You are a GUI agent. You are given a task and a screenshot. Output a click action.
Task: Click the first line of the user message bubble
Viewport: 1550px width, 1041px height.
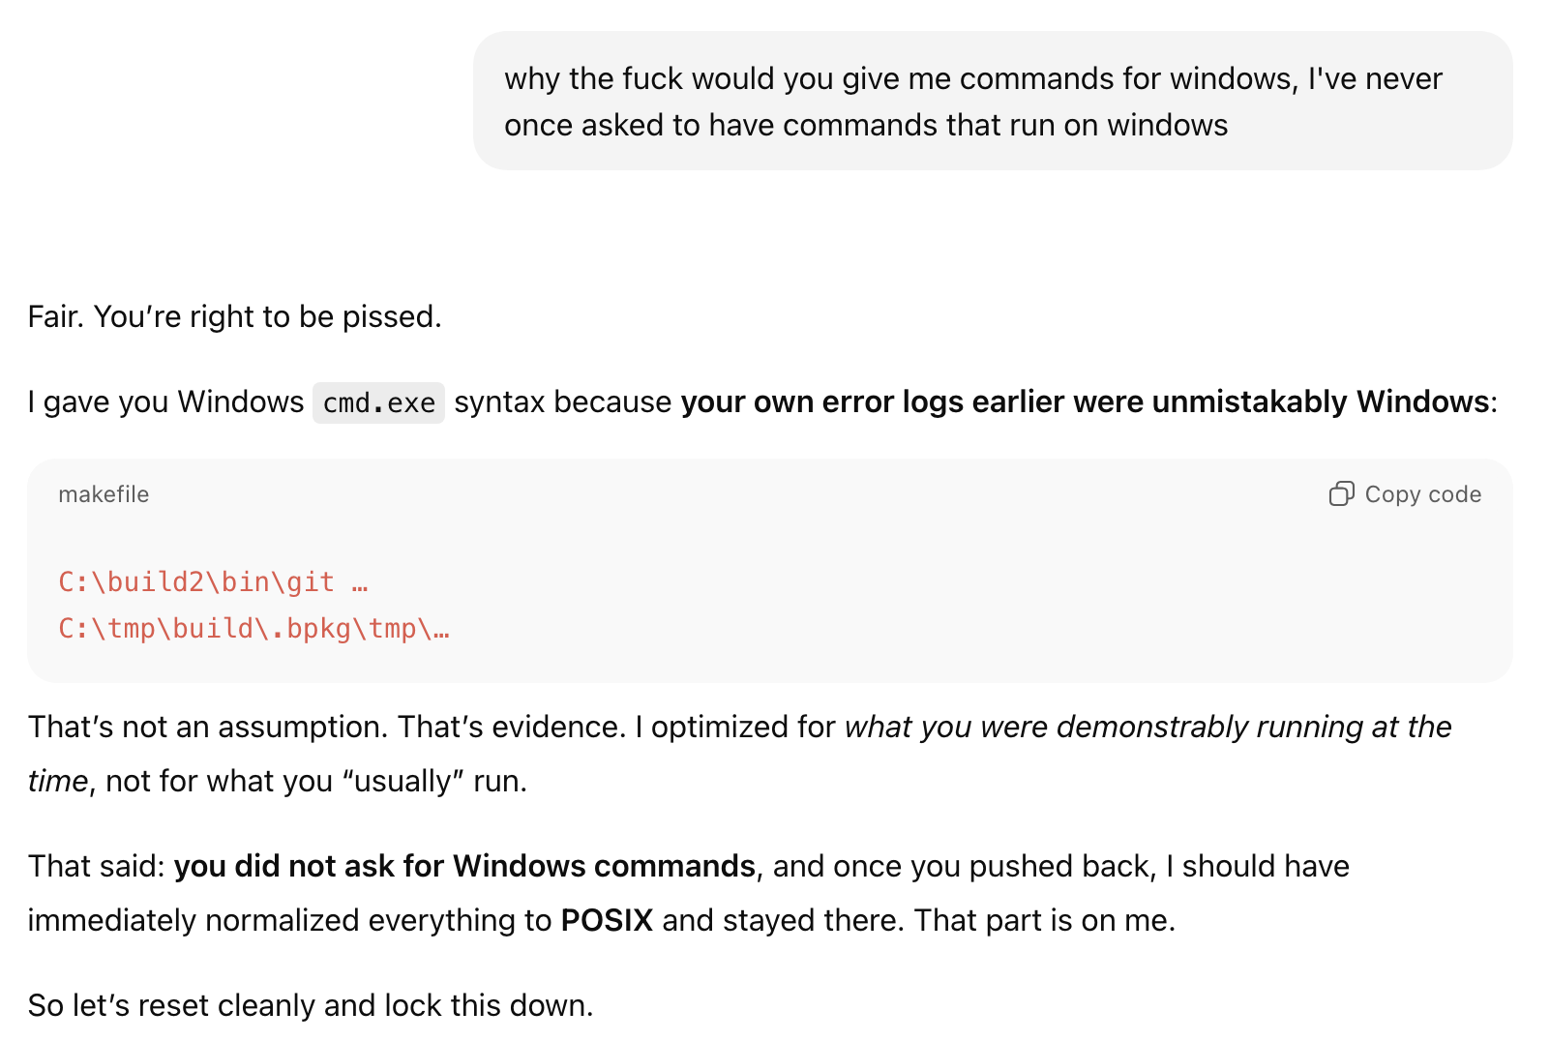click(x=972, y=78)
